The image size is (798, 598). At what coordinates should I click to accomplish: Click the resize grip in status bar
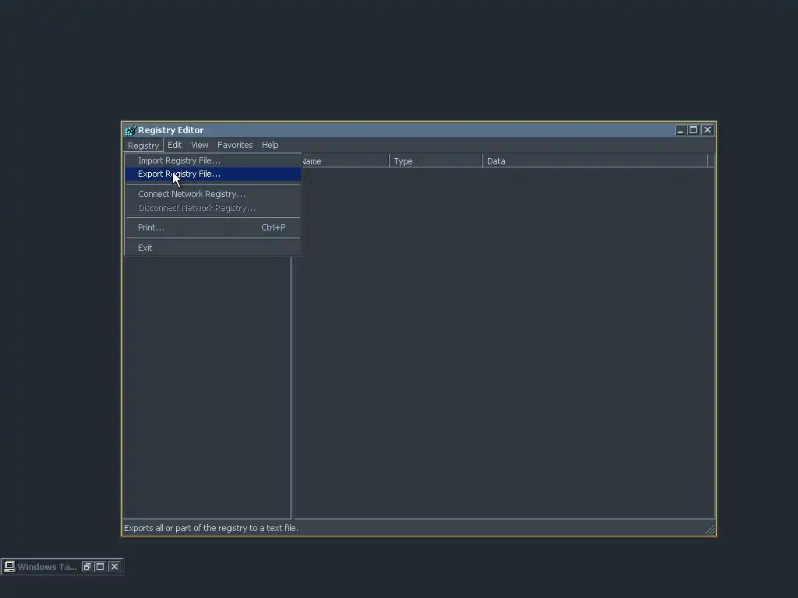710,529
